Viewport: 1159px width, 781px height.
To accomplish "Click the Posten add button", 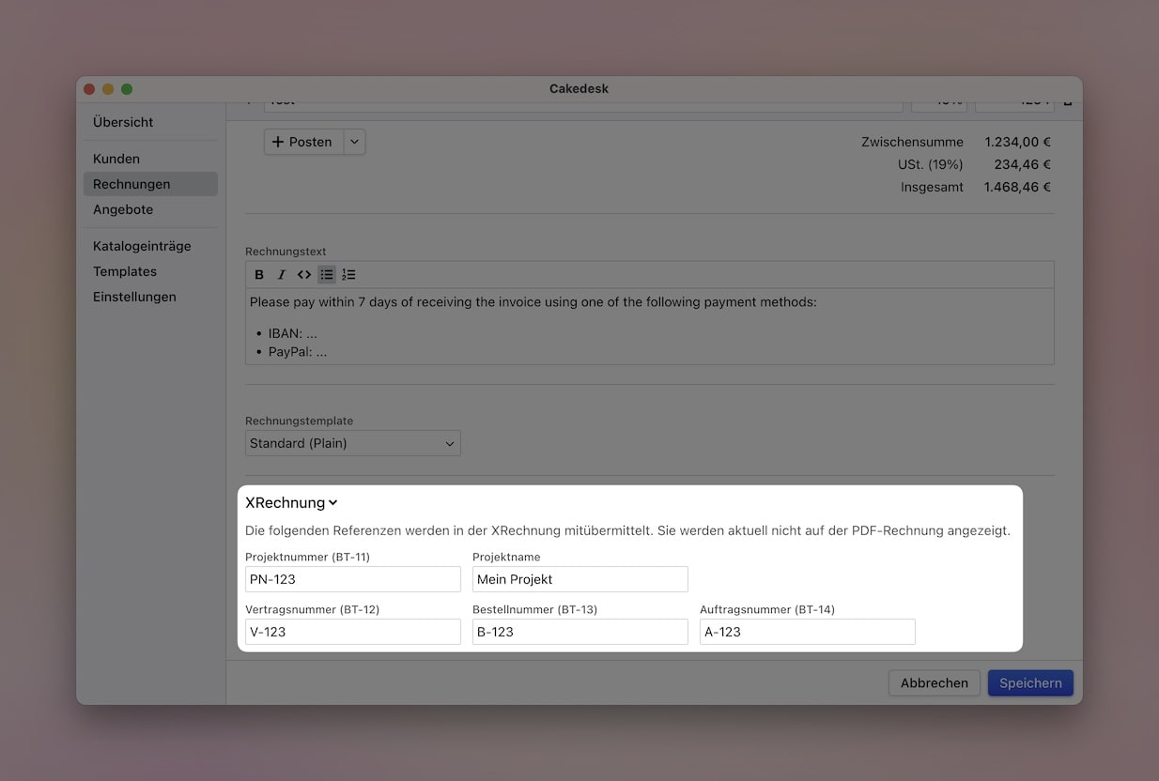I will (303, 142).
